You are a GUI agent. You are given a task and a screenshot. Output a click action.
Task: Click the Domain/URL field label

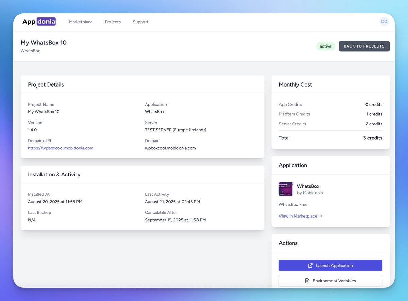[x=40, y=141]
